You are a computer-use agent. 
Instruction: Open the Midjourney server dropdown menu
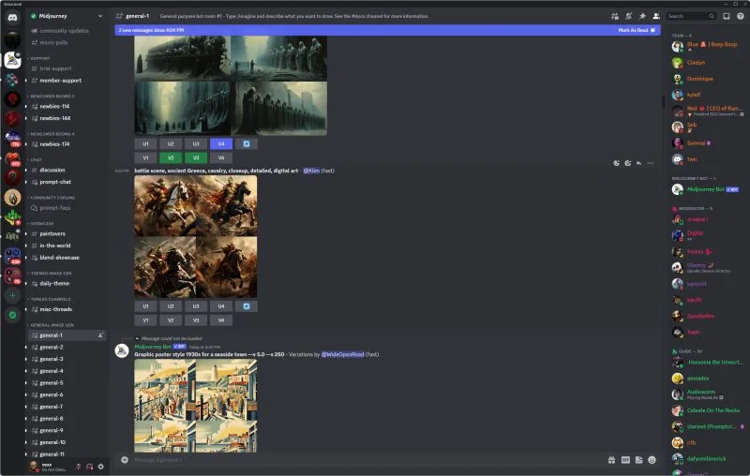coord(100,16)
